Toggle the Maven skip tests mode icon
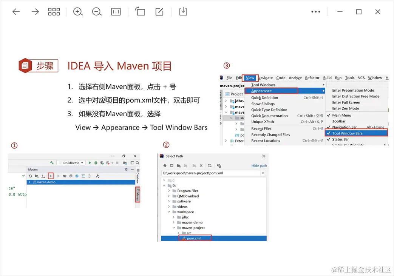The width and height of the screenshot is (394, 276). 77,176
